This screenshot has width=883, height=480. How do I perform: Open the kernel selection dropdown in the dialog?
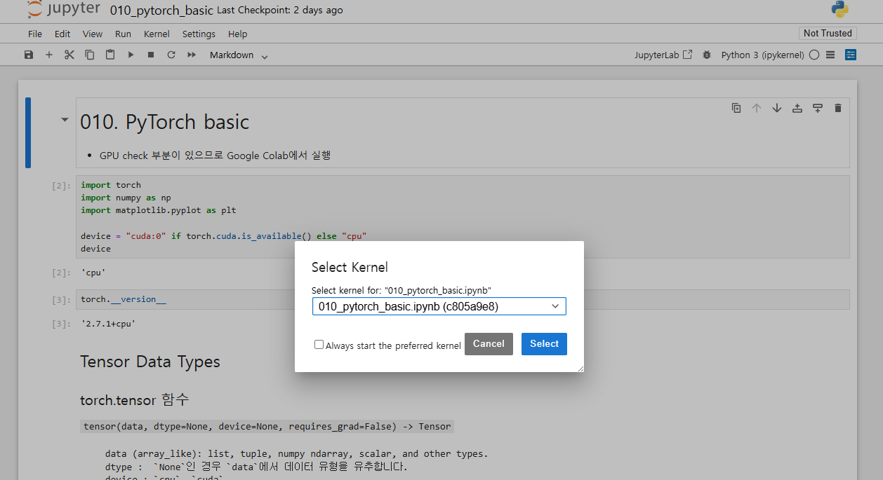tap(439, 306)
